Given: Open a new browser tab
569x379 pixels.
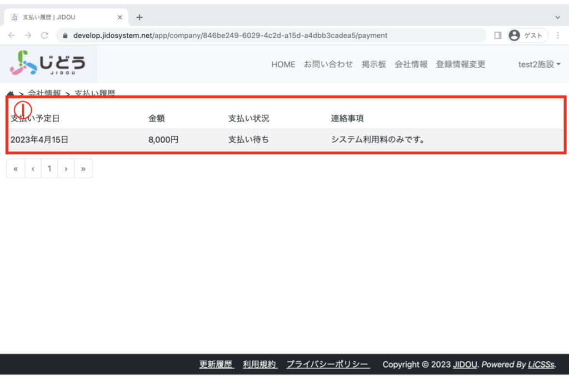Looking at the screenshot, I should (139, 17).
